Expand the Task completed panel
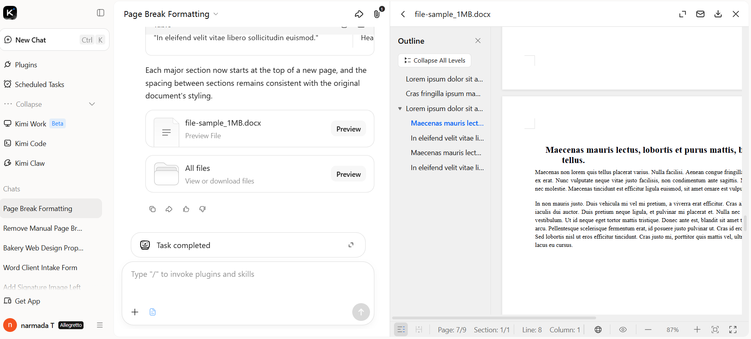Image resolution: width=751 pixels, height=339 pixels. tap(351, 245)
